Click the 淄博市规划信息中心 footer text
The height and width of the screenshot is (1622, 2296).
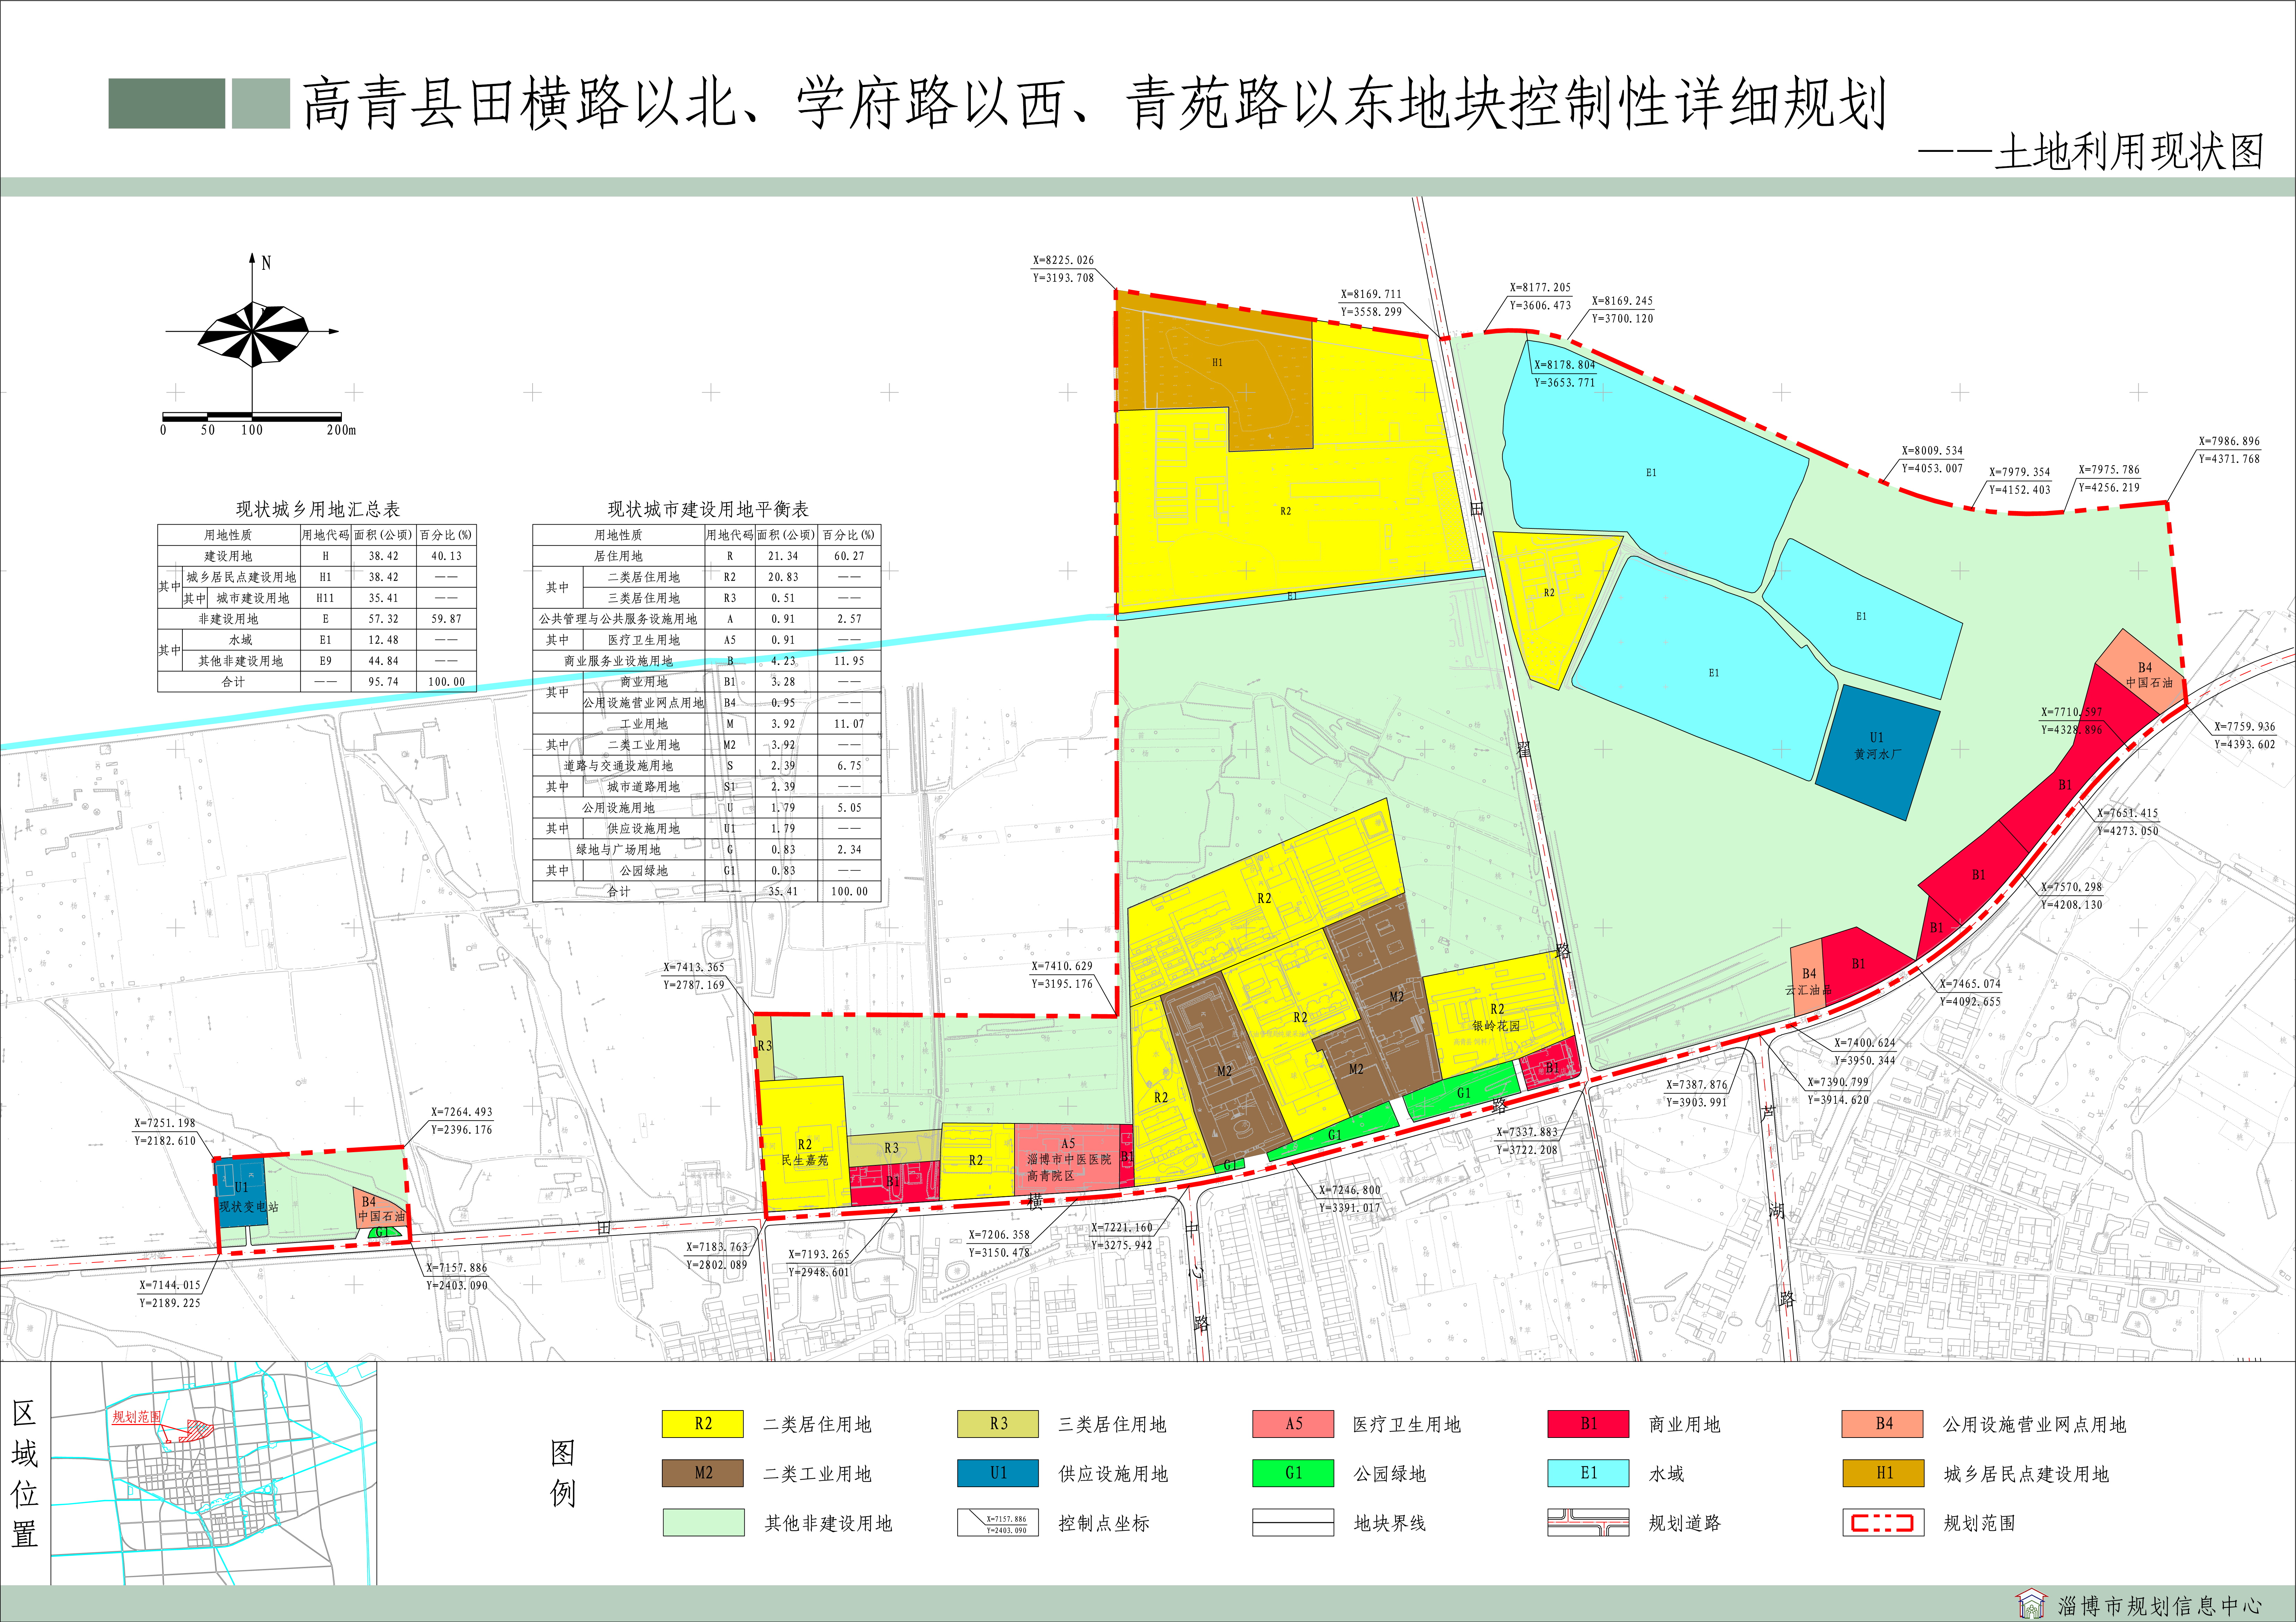click(x=2160, y=1606)
